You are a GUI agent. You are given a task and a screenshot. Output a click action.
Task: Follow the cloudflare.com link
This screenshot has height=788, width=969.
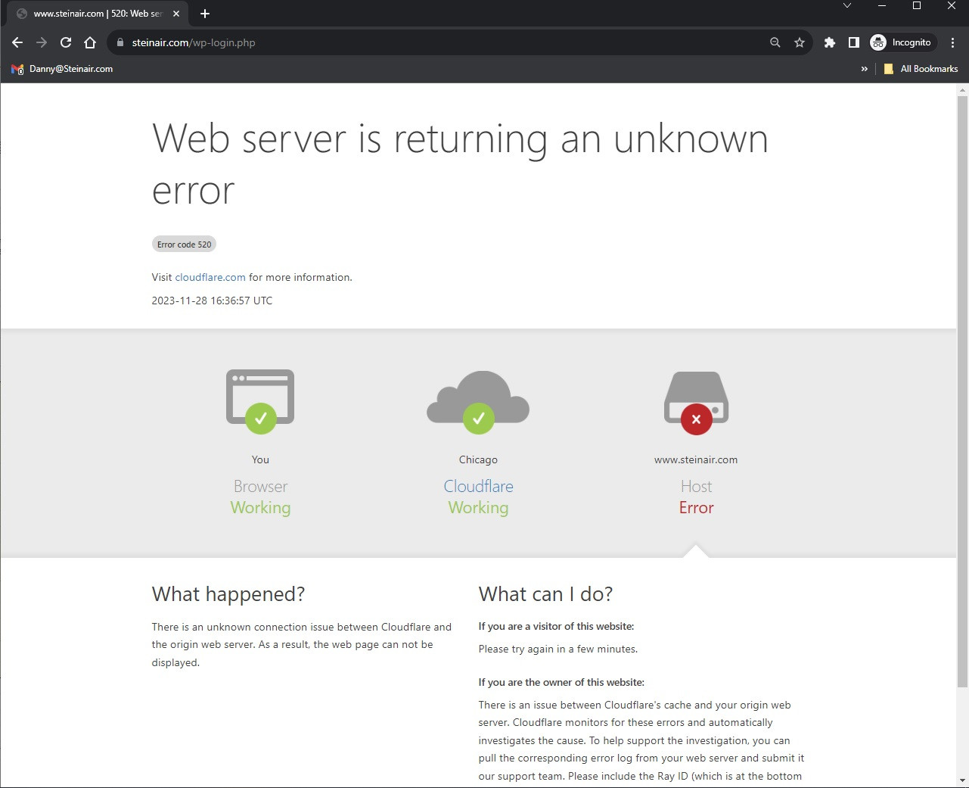(210, 277)
